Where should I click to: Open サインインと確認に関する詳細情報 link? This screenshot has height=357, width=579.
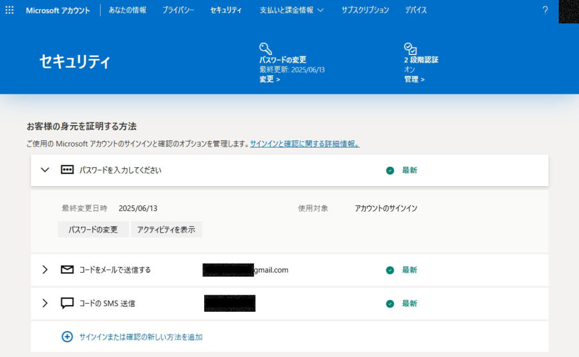click(305, 144)
